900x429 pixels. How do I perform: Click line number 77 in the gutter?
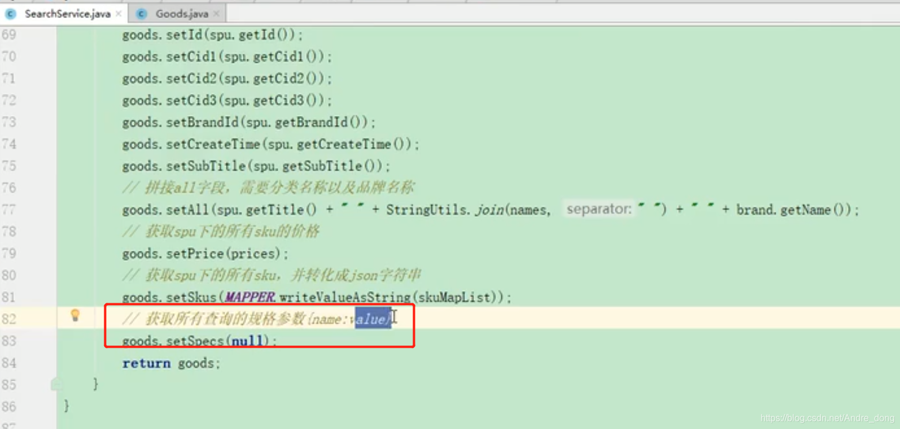point(9,209)
